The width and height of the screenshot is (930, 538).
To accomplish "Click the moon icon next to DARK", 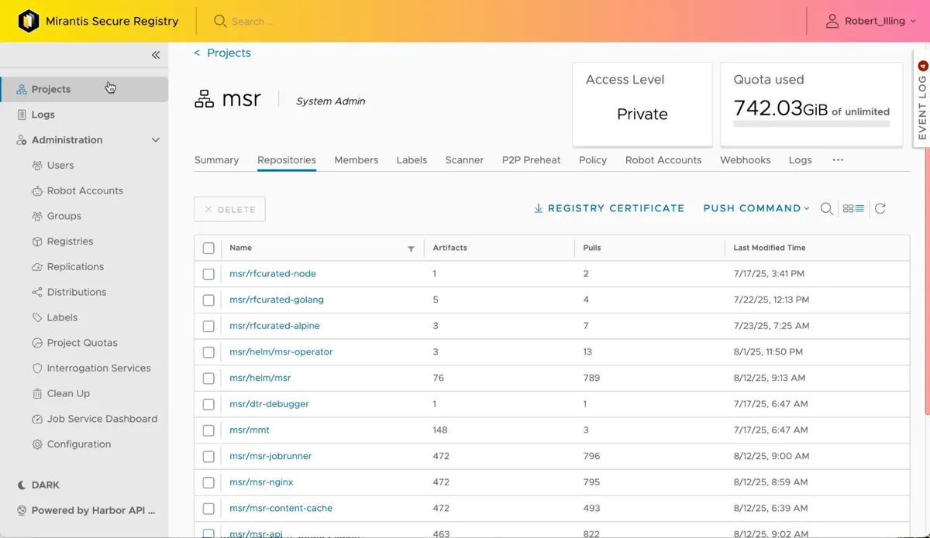I will pyautogui.click(x=22, y=485).
